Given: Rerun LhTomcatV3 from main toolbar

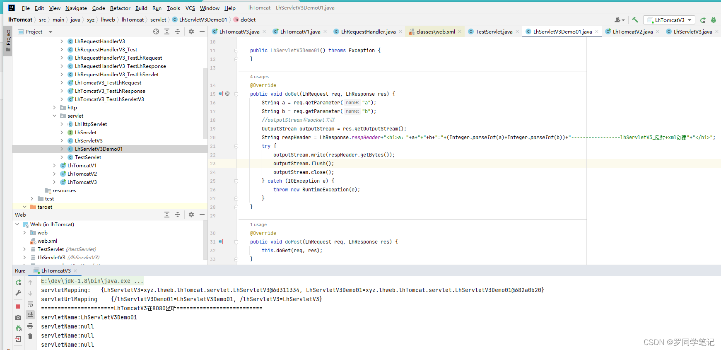Looking at the screenshot, I should [x=703, y=20].
